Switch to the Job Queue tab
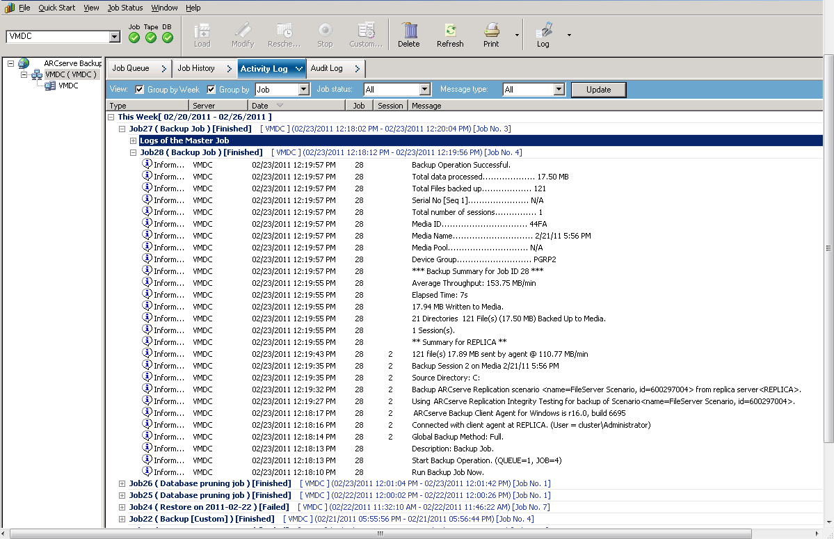Screen dimensions: 834x539 [138, 68]
